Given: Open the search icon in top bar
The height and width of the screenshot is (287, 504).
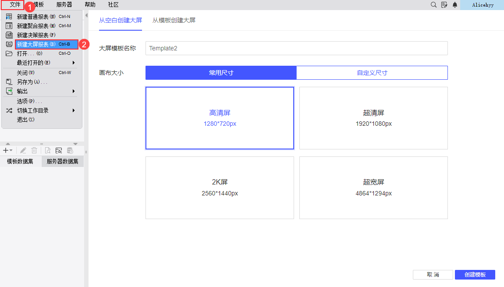Looking at the screenshot, I should [433, 5].
